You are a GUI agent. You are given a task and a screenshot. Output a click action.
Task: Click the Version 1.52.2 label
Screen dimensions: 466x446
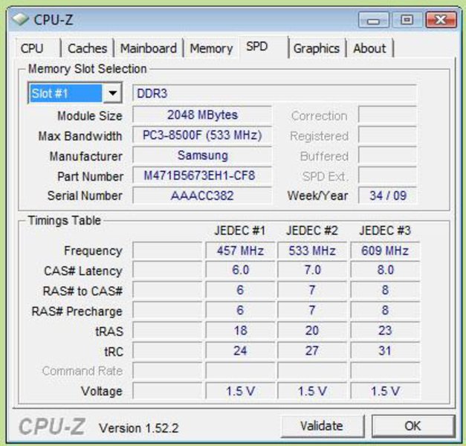pyautogui.click(x=139, y=428)
